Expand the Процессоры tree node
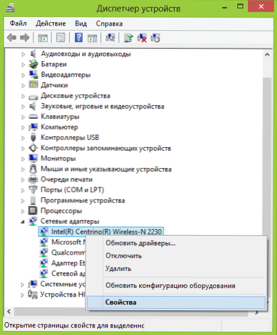 pyautogui.click(x=23, y=211)
